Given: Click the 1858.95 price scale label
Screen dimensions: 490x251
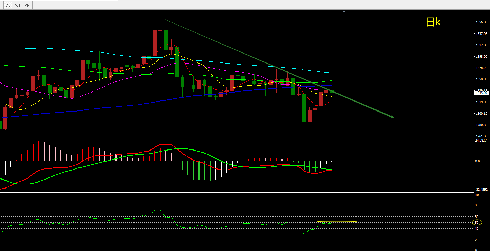Looking at the screenshot, I should tap(481, 79).
